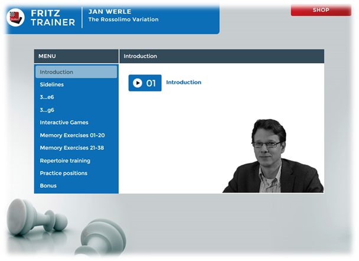Image resolution: width=359 pixels, height=261 pixels.
Task: Go to the 3...g6 section
Action: [47, 110]
